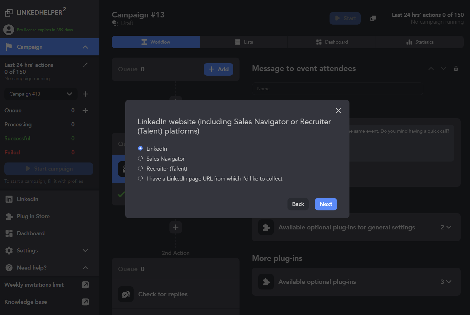470x315 pixels.
Task: Click the Start campaign button
Action: [49, 169]
